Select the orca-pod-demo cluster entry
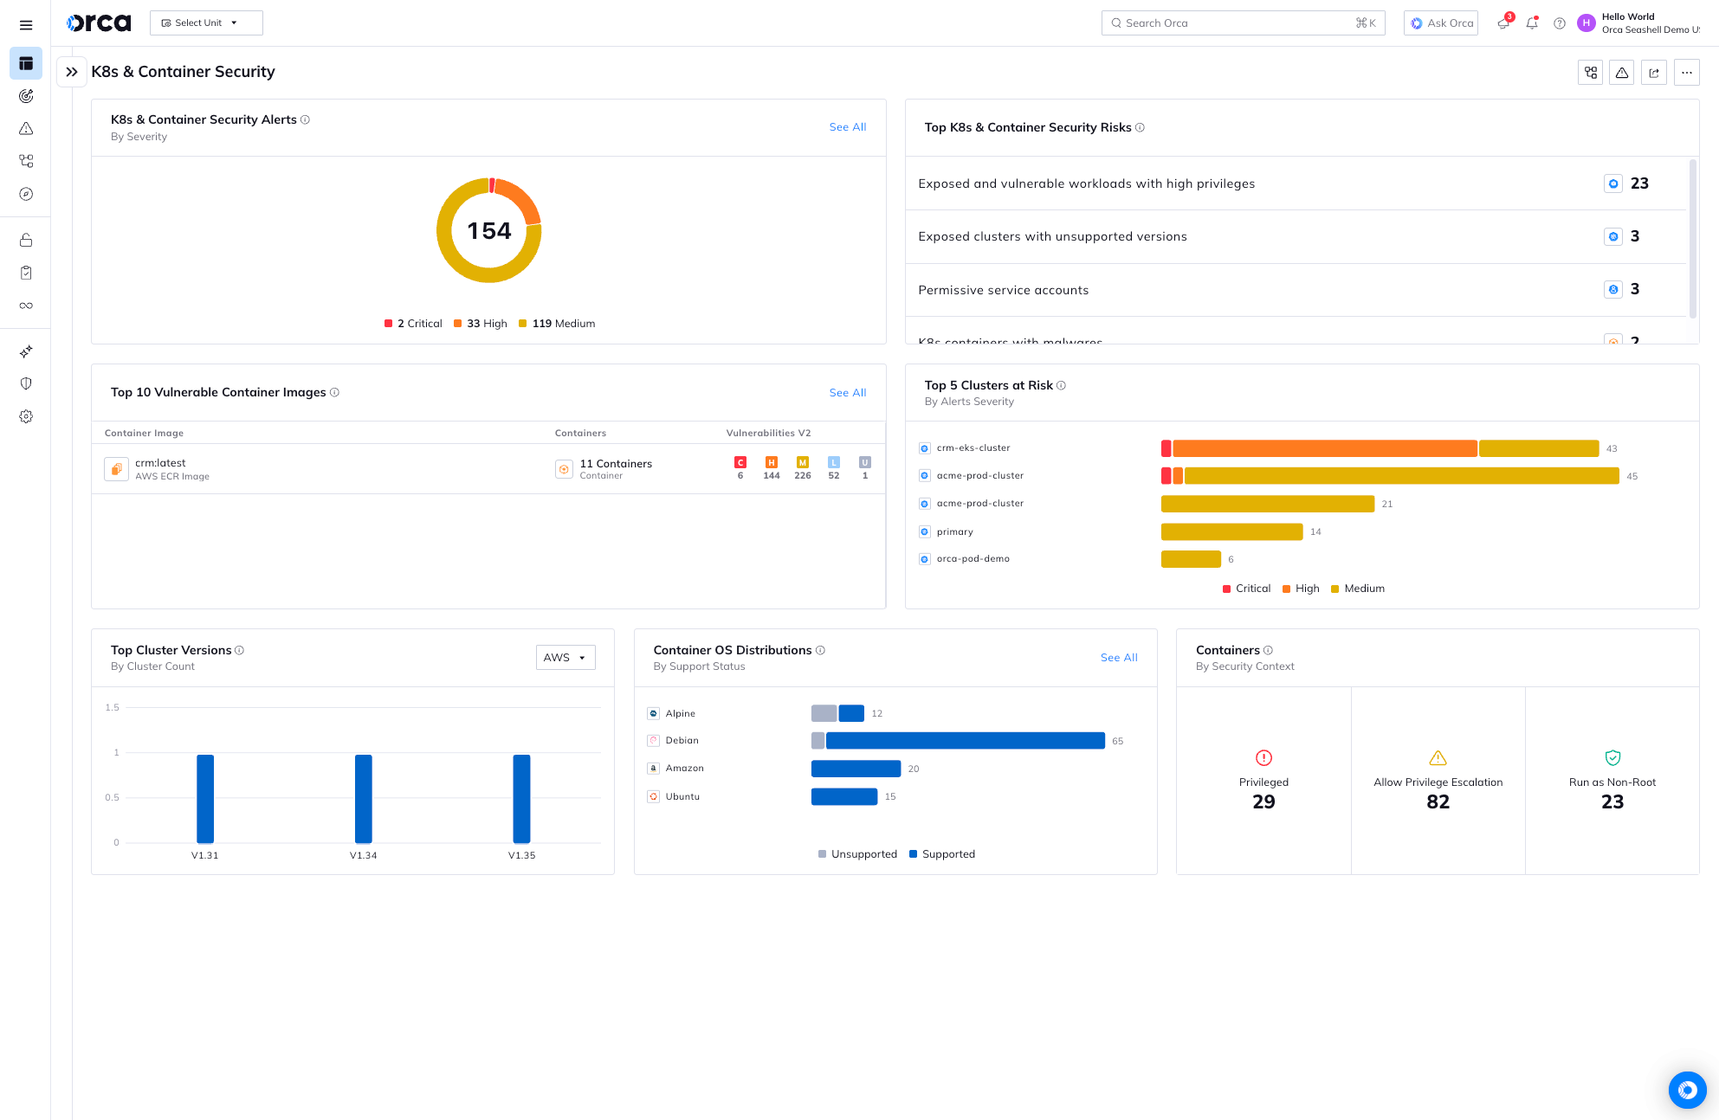Viewport: 1732px width, 1120px height. pyautogui.click(x=973, y=559)
